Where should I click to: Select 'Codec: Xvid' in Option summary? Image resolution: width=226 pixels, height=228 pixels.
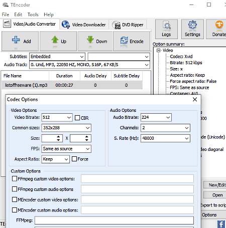181,57
